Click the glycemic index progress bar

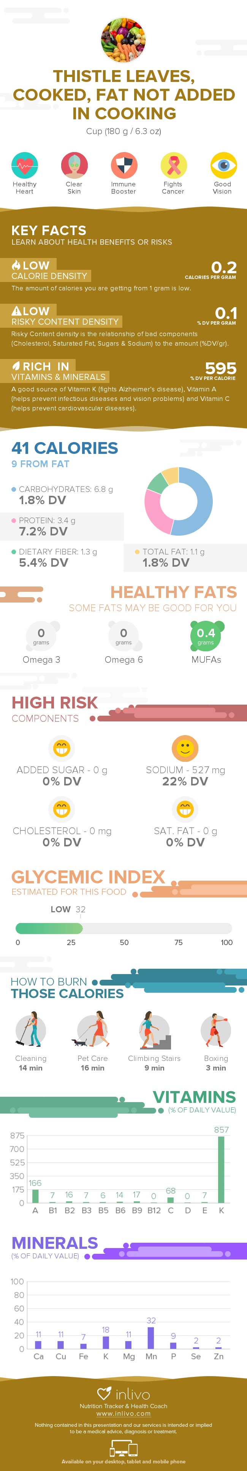[123, 928]
